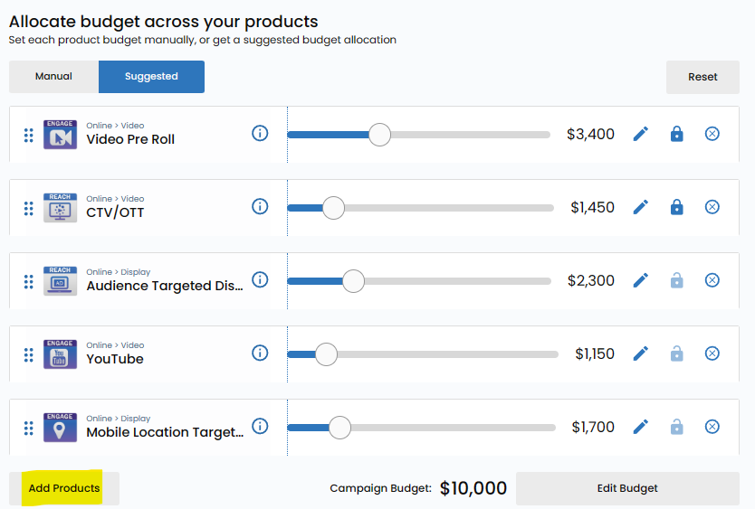
Task: Click the pencil icon on Video Pre Roll row
Action: tap(641, 134)
